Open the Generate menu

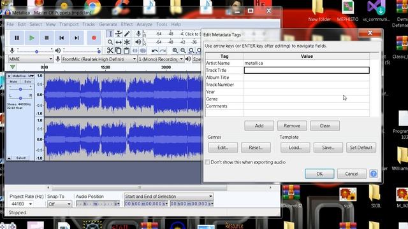(108, 24)
